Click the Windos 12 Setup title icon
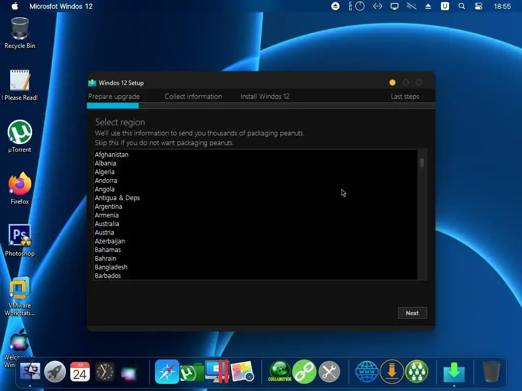Viewport: 522px width, 391px height. pyautogui.click(x=92, y=83)
